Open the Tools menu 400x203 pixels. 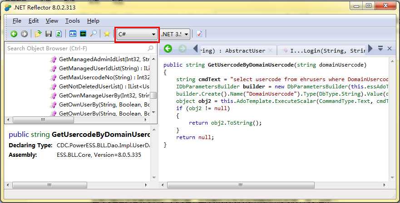point(73,21)
